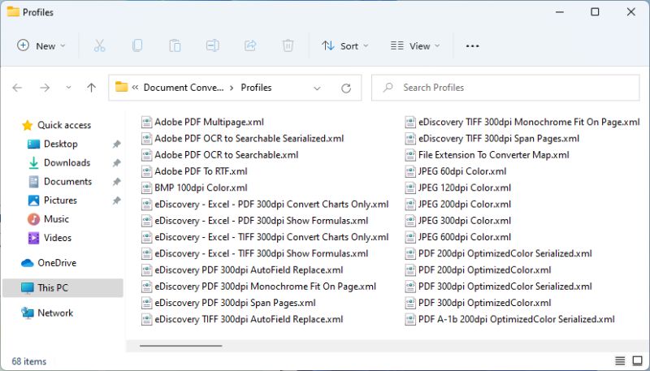Open Downloads in navigation pane

point(67,162)
